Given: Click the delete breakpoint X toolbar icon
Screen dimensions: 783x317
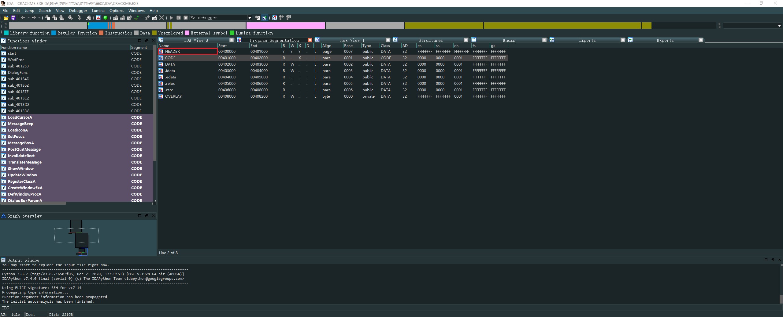Looking at the screenshot, I should (289, 18).
